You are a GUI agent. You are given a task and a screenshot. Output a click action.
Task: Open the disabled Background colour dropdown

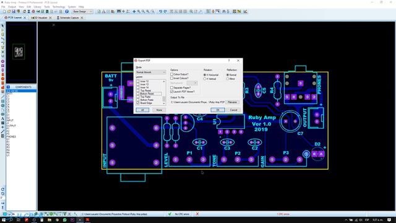point(192,83)
